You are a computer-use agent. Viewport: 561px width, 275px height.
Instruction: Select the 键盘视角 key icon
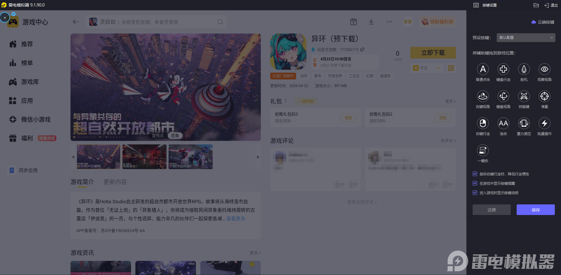(503, 96)
